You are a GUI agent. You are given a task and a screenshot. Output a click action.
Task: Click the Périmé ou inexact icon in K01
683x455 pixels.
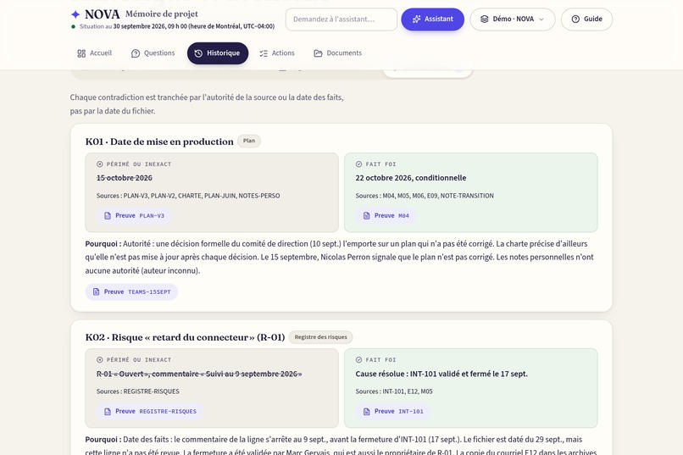(100, 164)
